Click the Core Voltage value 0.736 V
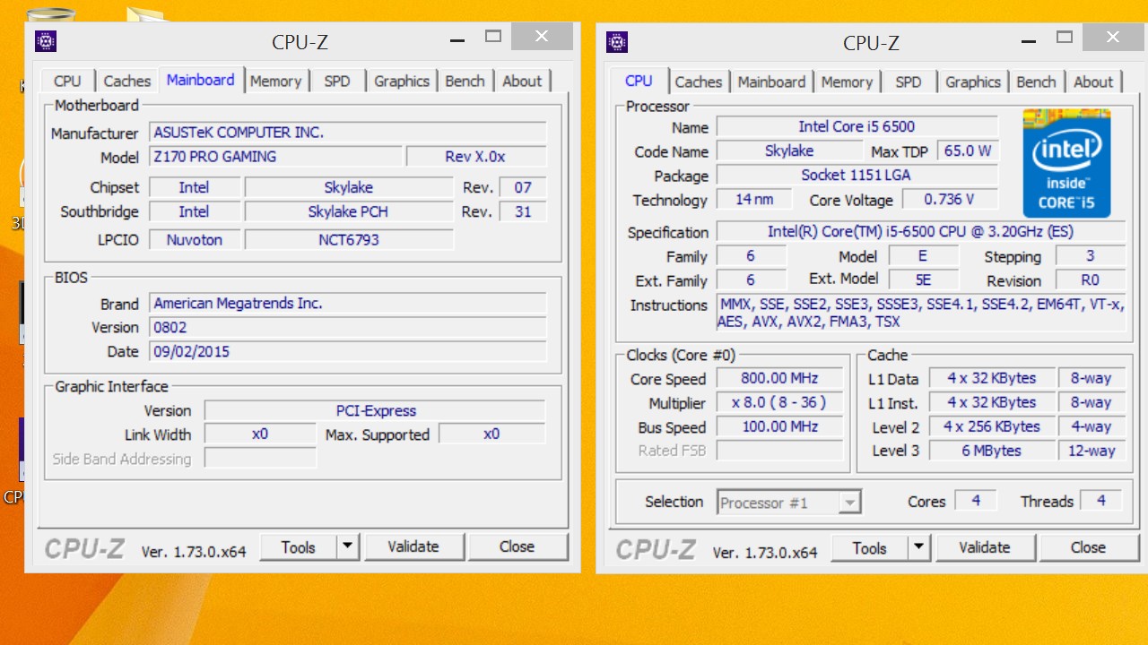Screen dimensions: 1148x645 coord(950,200)
